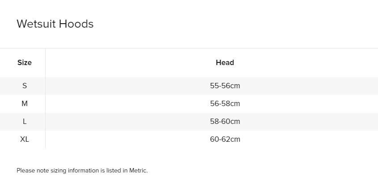378x193 pixels.
Task: Click the word "sizing" in the footnote
Action: (59, 171)
